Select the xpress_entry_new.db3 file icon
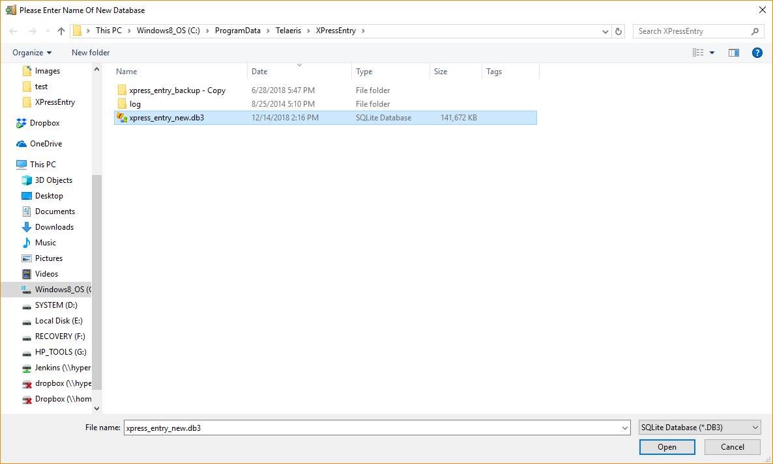The image size is (773, 464). click(121, 117)
